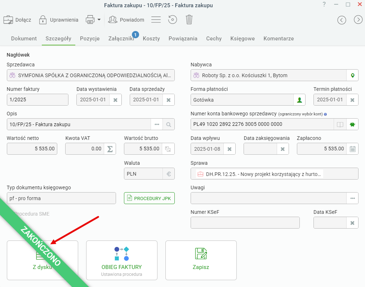Image resolution: width=365 pixels, height=287 pixels.
Task: Click the bank account info icon
Action: point(325,114)
